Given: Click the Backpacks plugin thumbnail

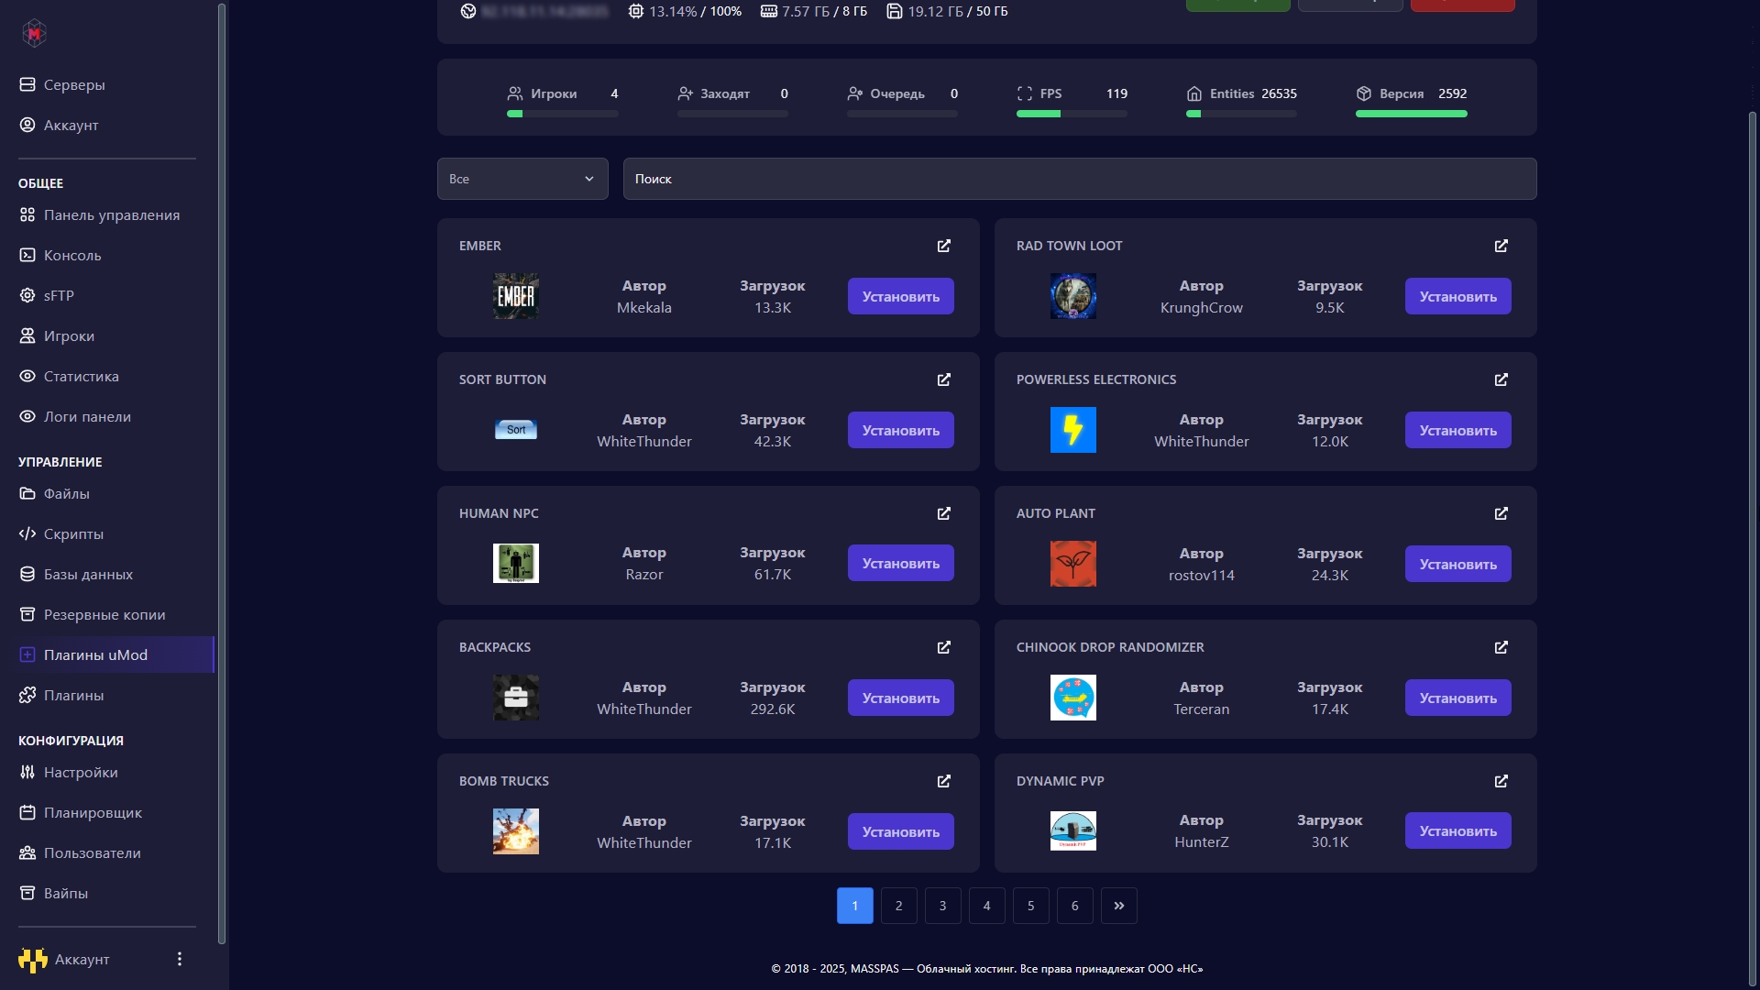Looking at the screenshot, I should coord(515,698).
